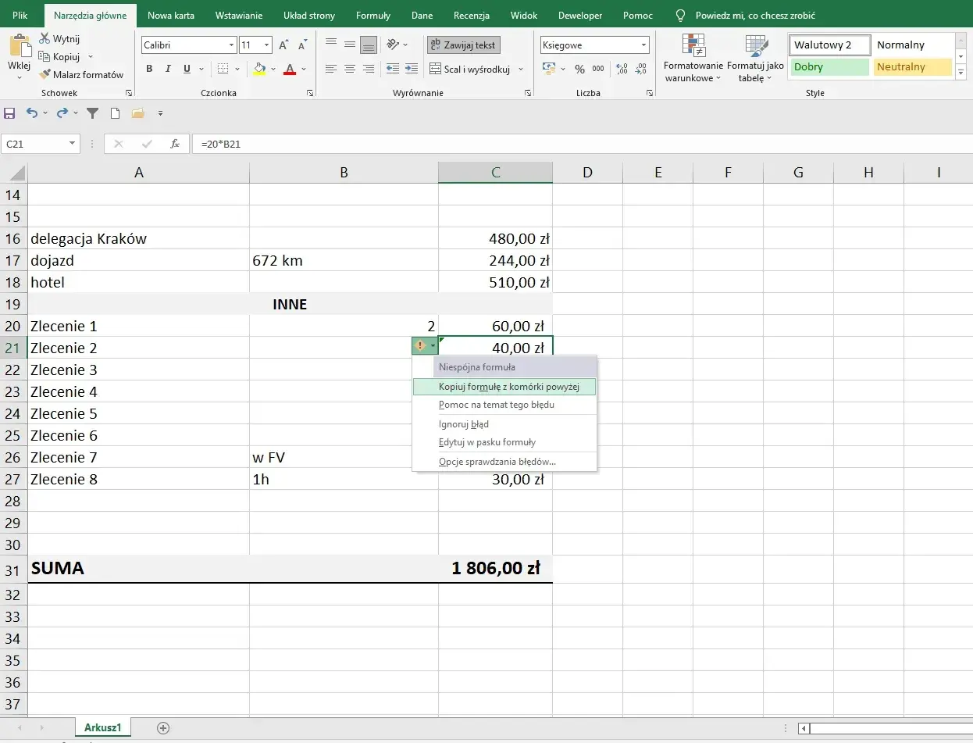Click the Filter funnel icon in quick access toolbar
This screenshot has height=743, width=973.
click(x=92, y=113)
